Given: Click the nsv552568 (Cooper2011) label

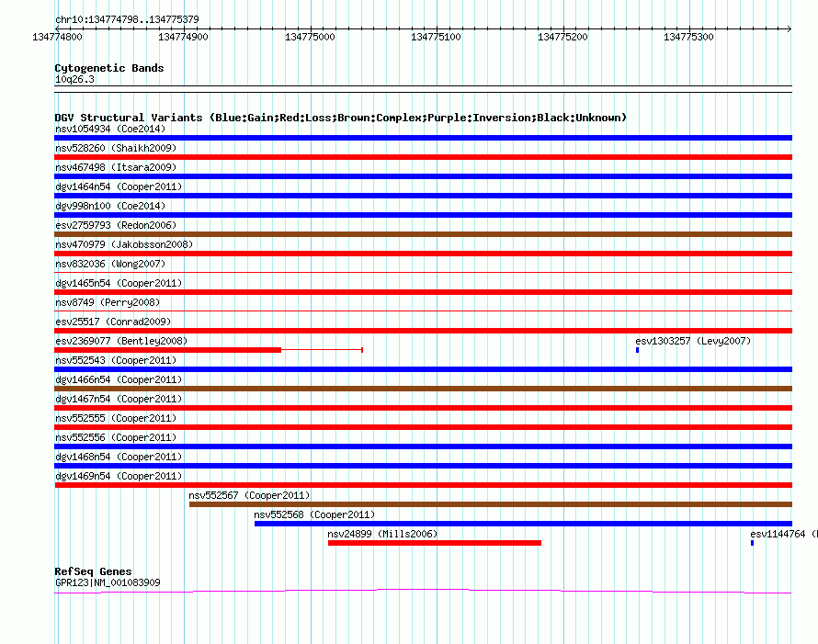Looking at the screenshot, I should tap(314, 514).
